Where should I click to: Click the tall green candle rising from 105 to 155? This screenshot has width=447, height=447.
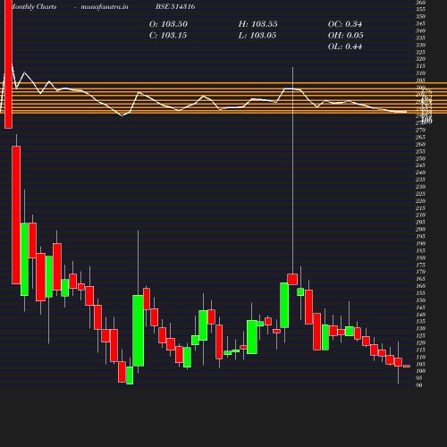pos(138,331)
